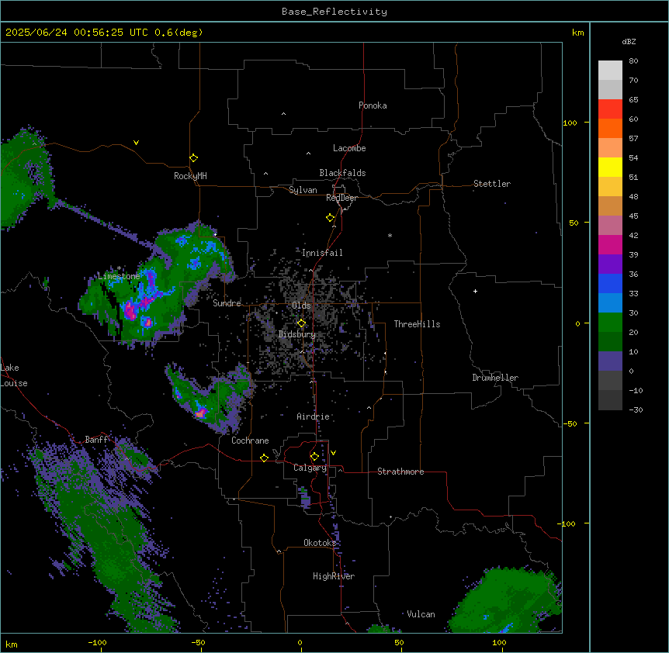Image resolution: width=669 pixels, height=653 pixels.
Task: Click the Drumheller town label
Action: tap(495, 378)
